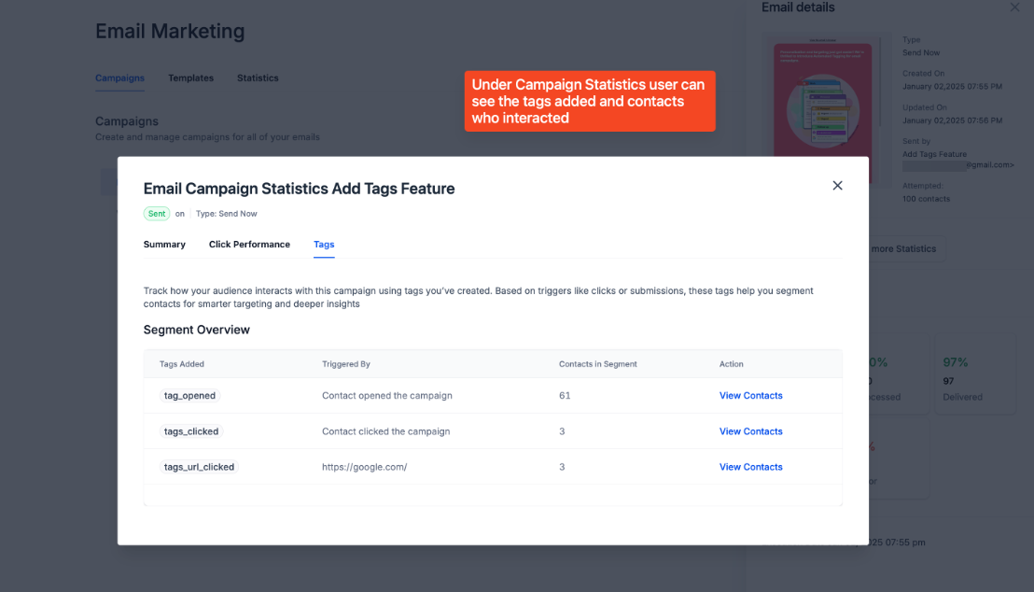Click the Contacts in Segment column header
The image size is (1034, 592).
coord(597,364)
